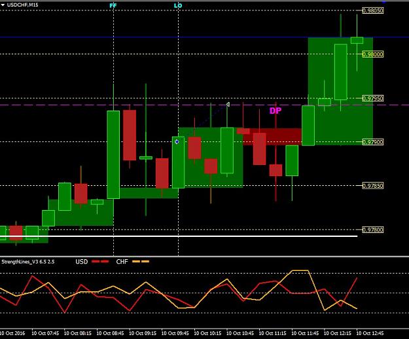Select the 10 Oct 07:45 time label
The height and width of the screenshot is (339, 409).
click(x=45, y=333)
